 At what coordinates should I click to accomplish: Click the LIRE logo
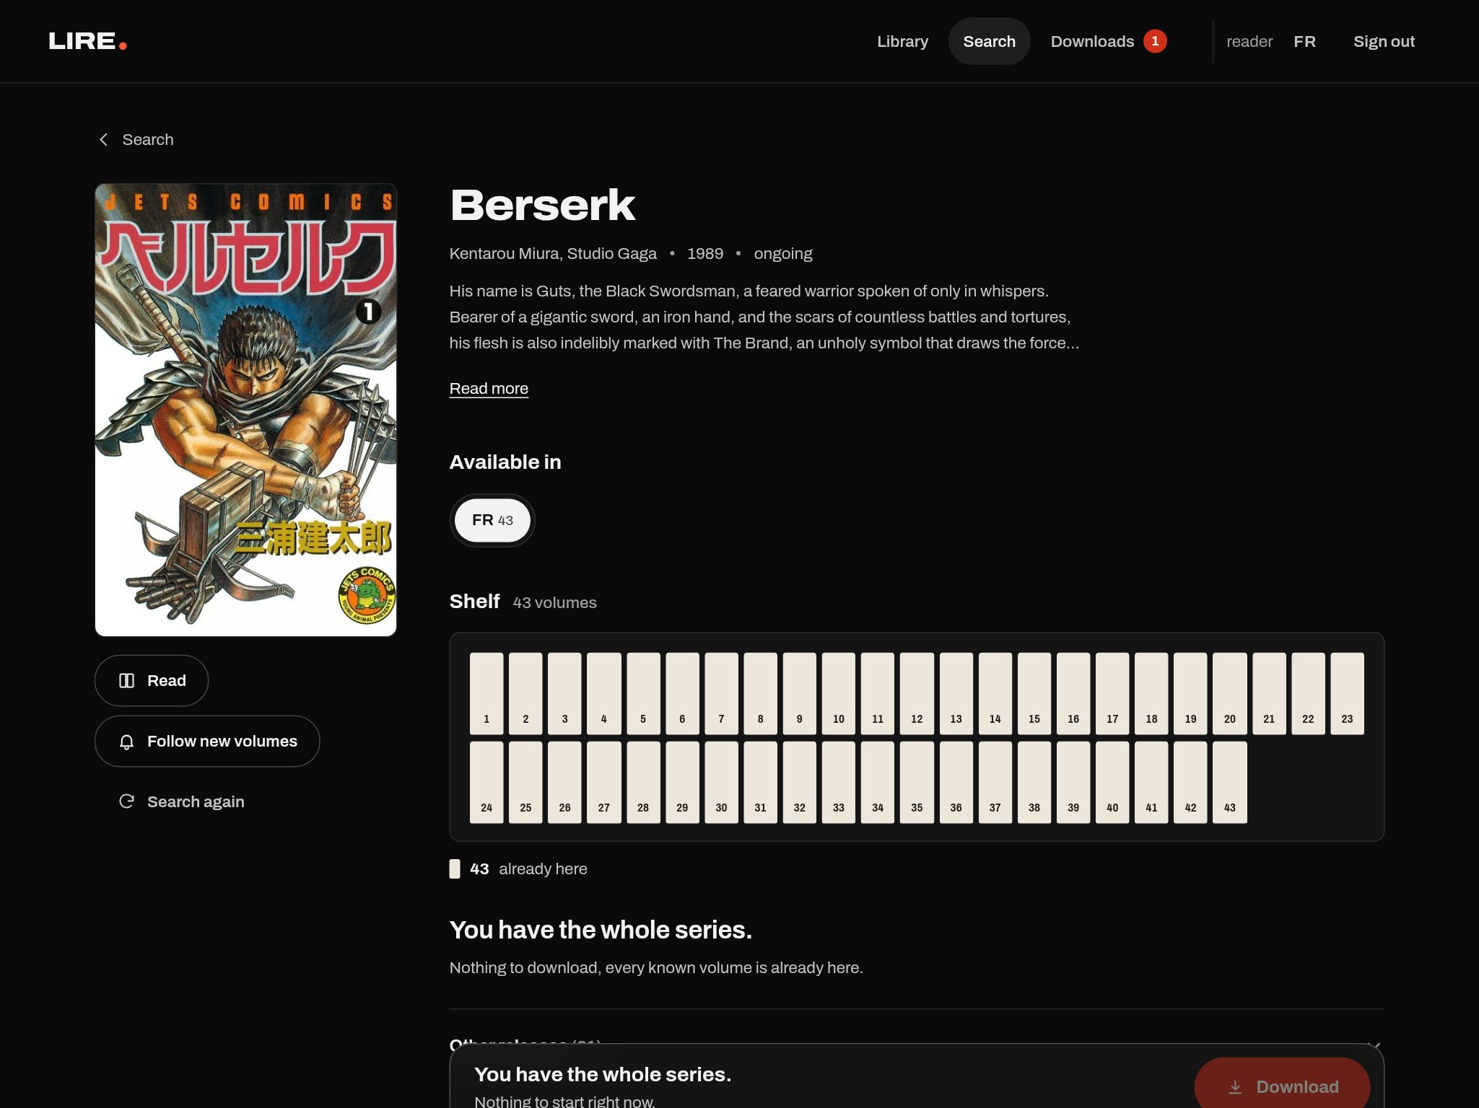[x=87, y=41]
